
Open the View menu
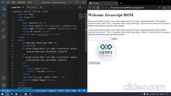[30, 2]
